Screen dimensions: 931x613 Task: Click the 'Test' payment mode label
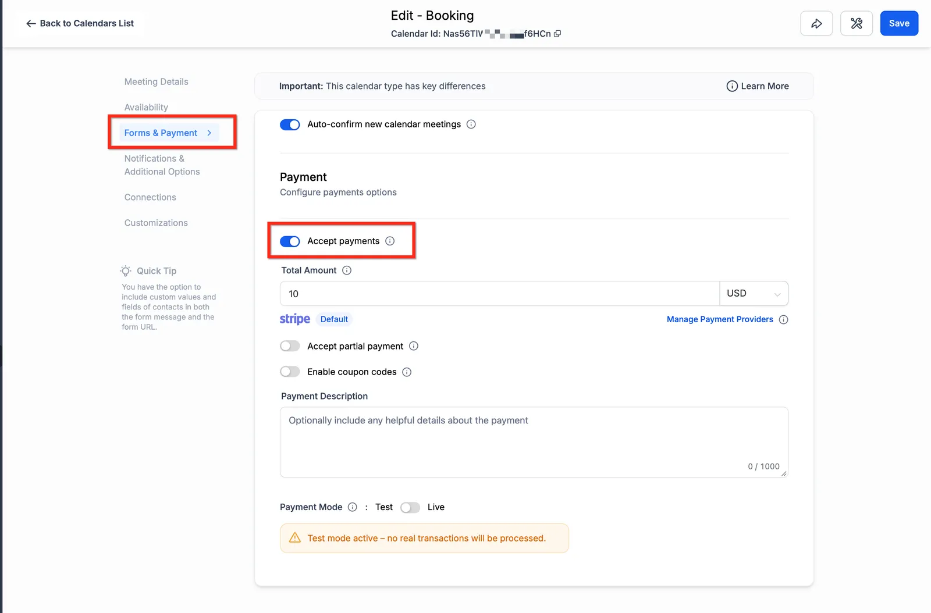(384, 507)
